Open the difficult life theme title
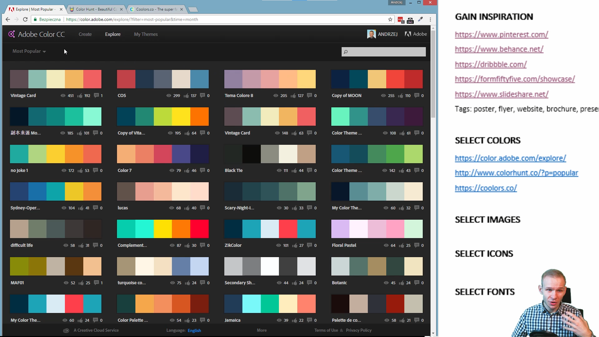The width and height of the screenshot is (599, 337). pyautogui.click(x=22, y=245)
